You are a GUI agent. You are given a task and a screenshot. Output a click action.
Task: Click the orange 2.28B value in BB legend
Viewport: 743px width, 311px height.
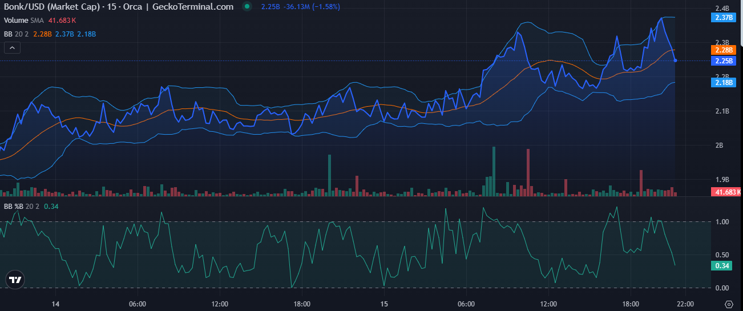click(x=43, y=34)
